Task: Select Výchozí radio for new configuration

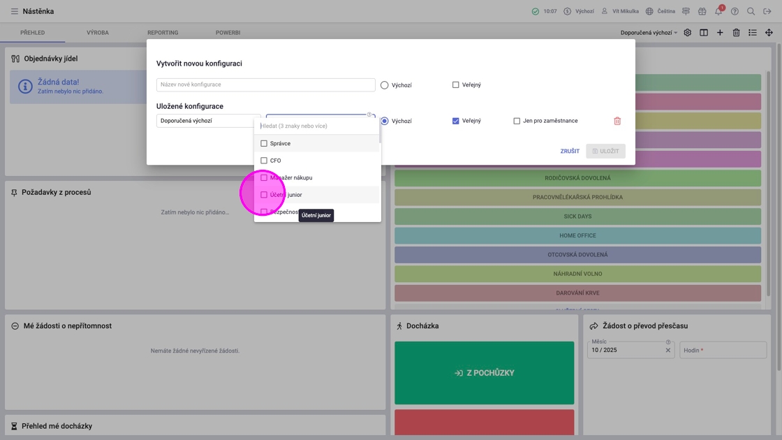Action: coord(384,85)
